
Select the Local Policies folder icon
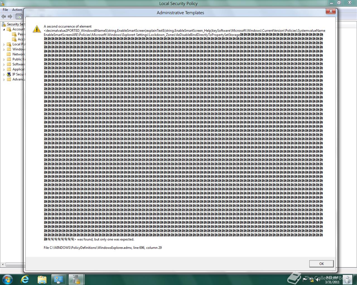pos(9,44)
